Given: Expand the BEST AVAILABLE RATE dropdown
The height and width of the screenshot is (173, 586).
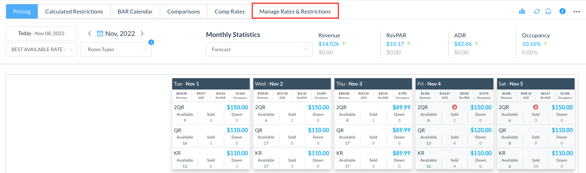Looking at the screenshot, I should pyautogui.click(x=41, y=49).
